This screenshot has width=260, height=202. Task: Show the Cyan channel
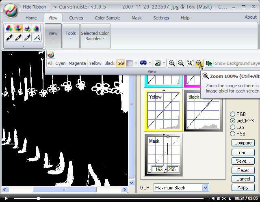tap(61, 63)
